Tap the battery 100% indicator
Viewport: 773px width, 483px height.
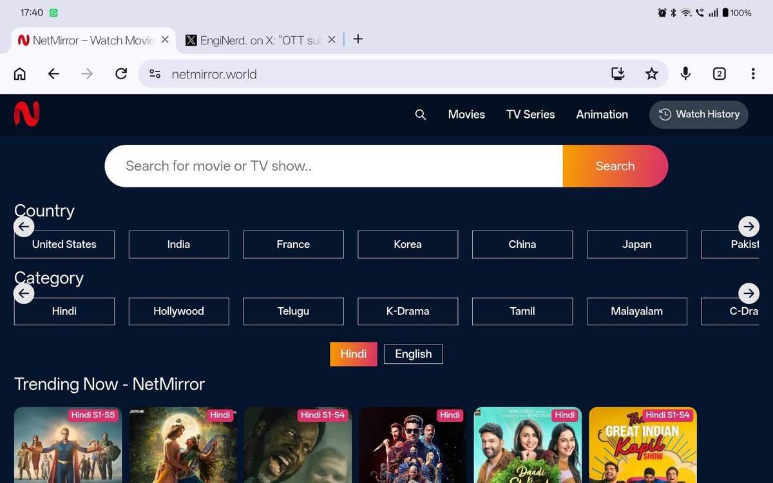click(x=737, y=13)
